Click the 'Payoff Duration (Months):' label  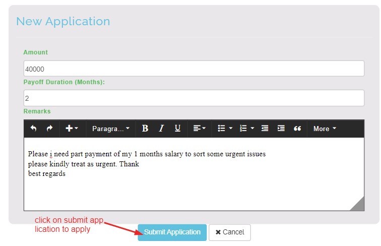coord(64,82)
